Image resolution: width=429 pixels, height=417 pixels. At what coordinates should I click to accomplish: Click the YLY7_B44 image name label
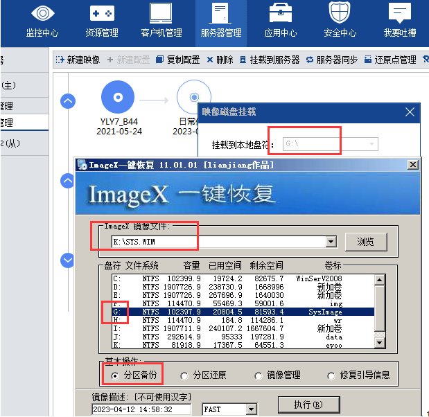click(119, 122)
